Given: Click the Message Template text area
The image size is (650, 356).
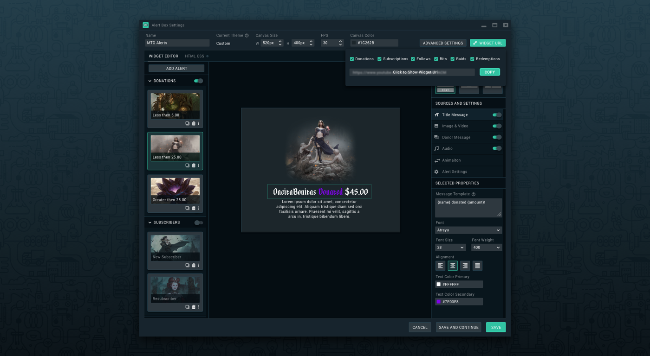Looking at the screenshot, I should (x=468, y=208).
